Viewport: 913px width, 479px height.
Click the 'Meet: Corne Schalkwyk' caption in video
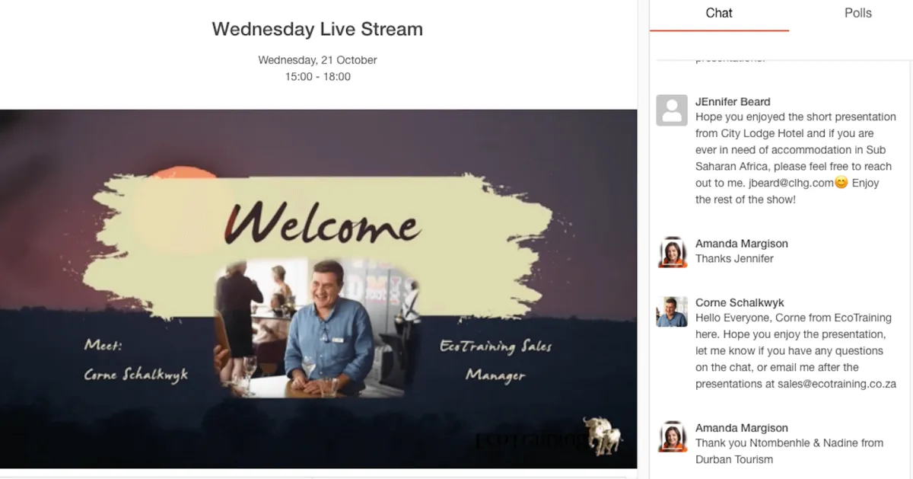135,359
